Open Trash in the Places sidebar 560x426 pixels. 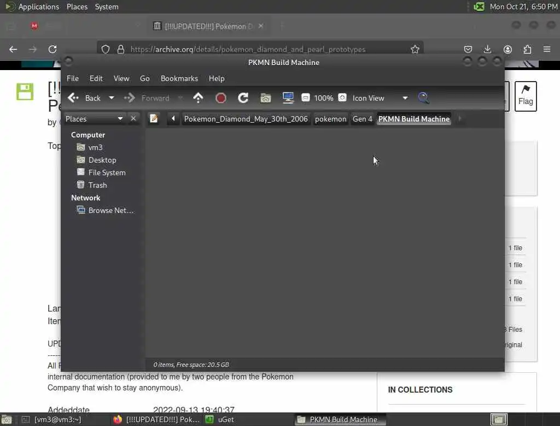[x=92, y=185]
